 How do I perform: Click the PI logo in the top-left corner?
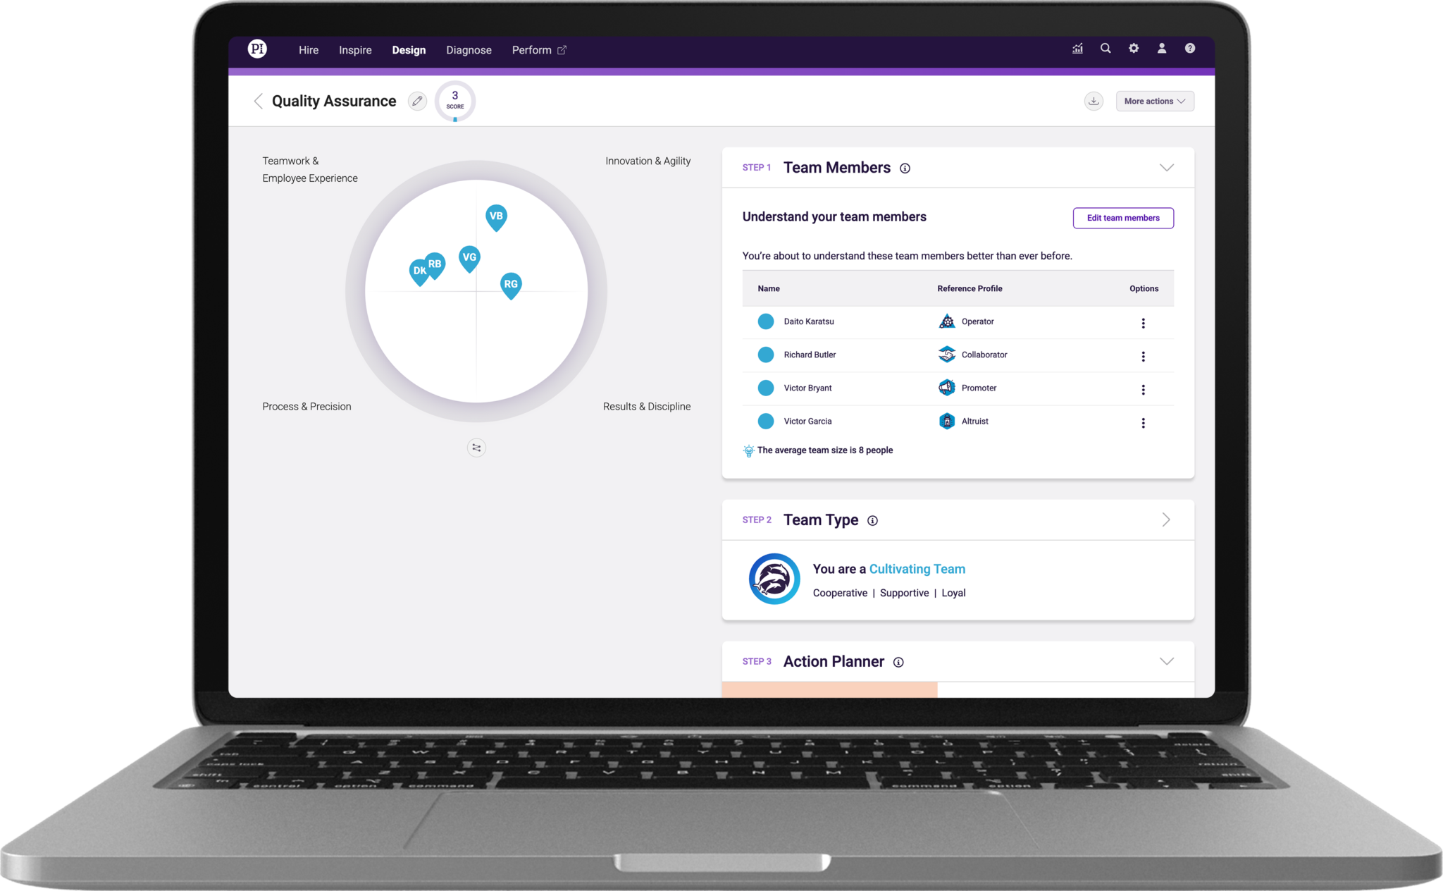pos(256,49)
